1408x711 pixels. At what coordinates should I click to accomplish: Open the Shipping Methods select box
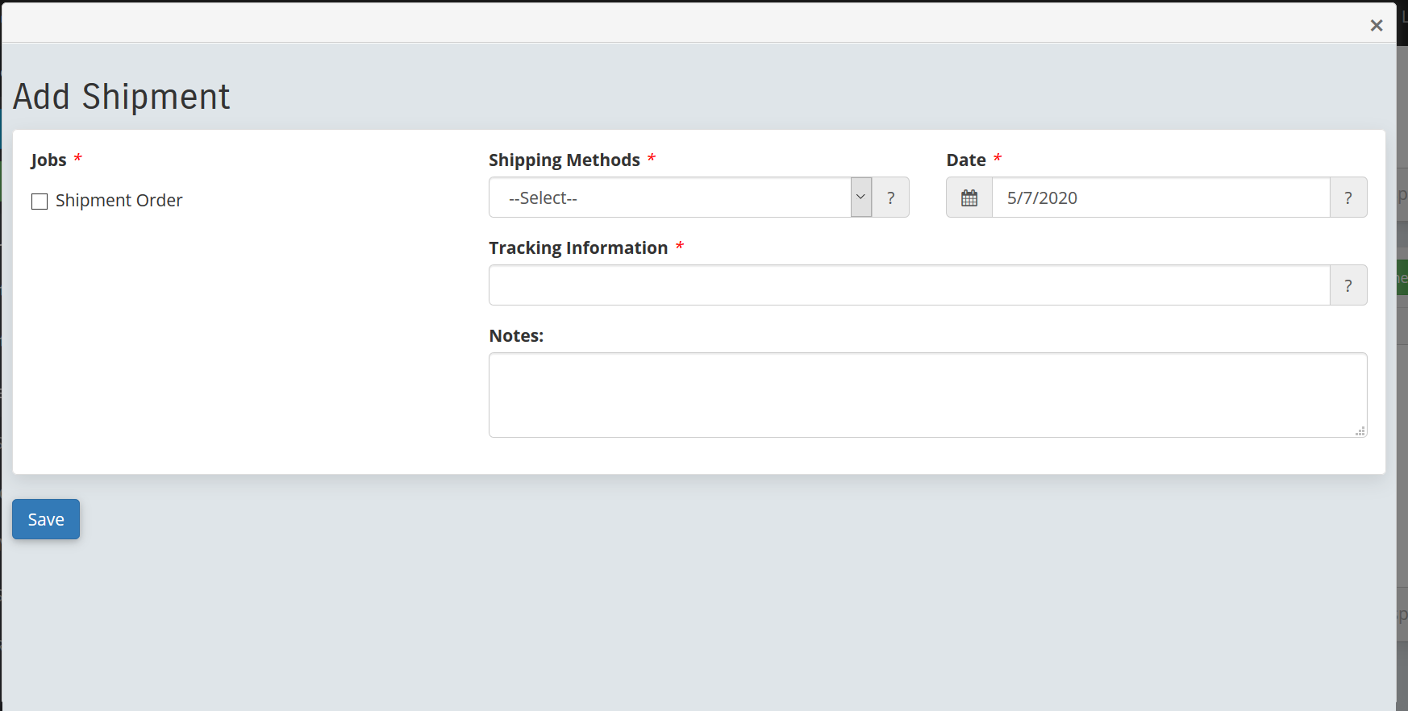click(x=669, y=197)
